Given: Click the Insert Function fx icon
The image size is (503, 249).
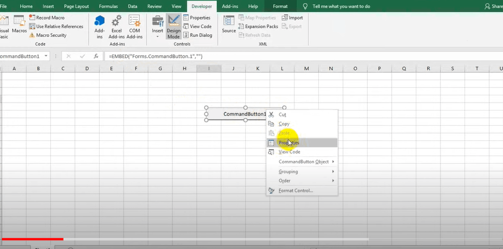Looking at the screenshot, I should [x=96, y=56].
